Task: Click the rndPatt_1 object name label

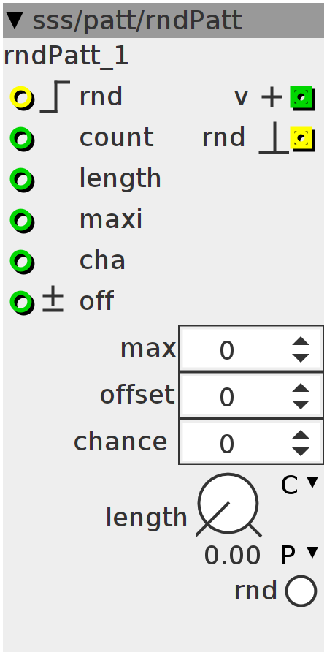Action: click(x=66, y=56)
